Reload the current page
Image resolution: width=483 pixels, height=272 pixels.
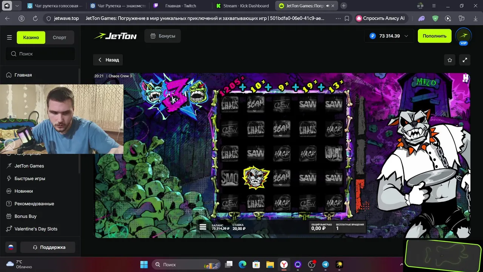point(35,18)
